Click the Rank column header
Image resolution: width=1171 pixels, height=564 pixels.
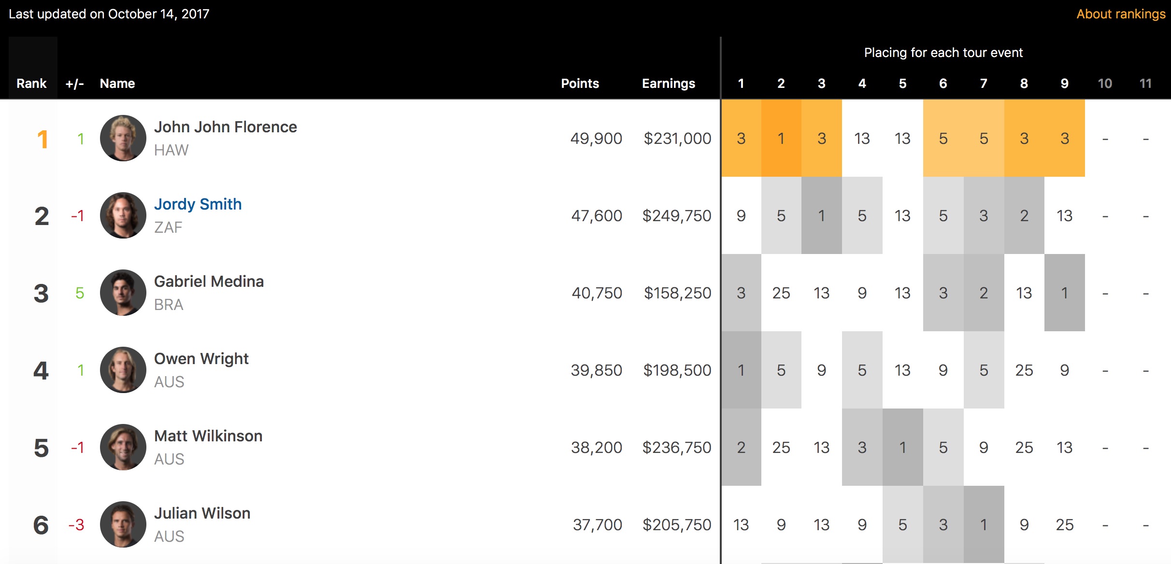coord(31,84)
